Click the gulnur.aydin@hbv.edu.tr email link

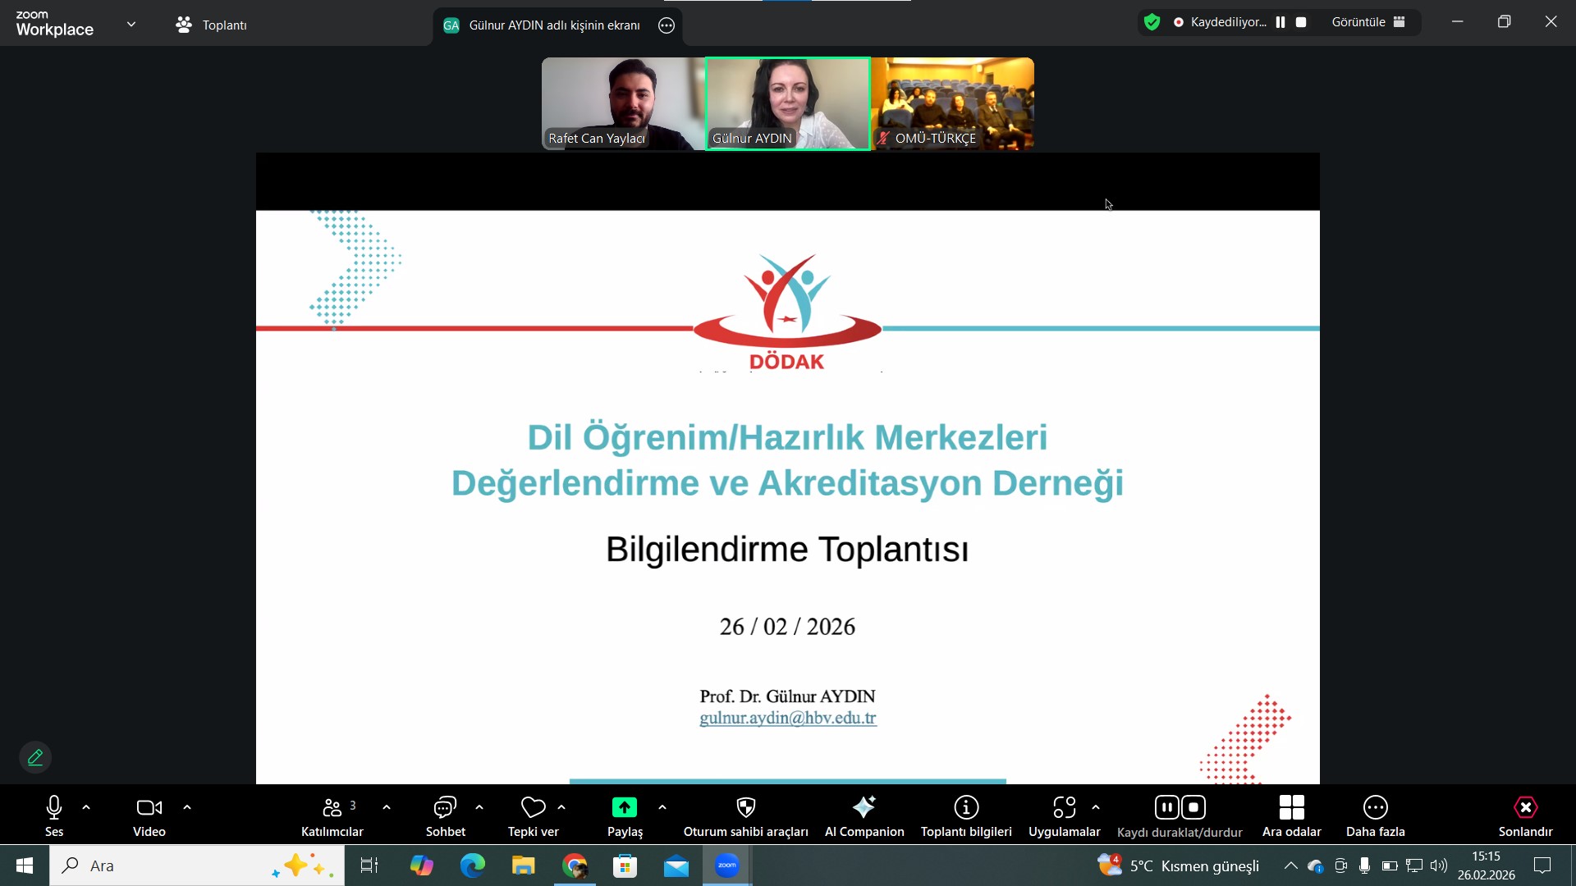point(787,718)
